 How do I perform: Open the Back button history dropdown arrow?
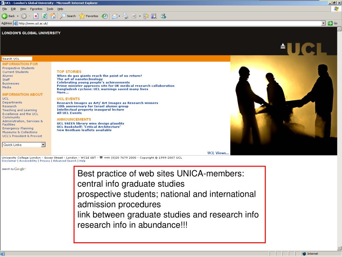coord(18,16)
